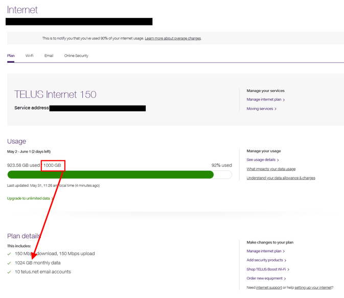Open the Moving services link
The height and width of the screenshot is (298, 344).
[x=260, y=109]
